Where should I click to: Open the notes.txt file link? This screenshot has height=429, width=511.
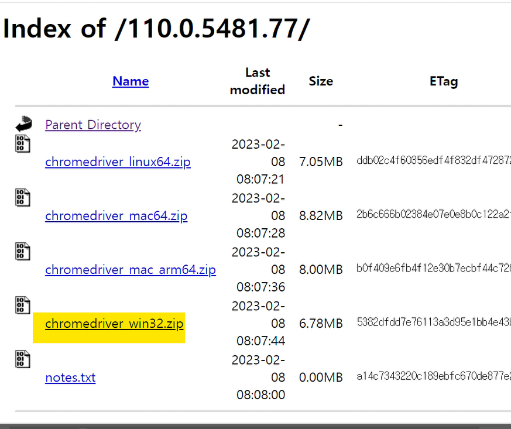click(70, 377)
